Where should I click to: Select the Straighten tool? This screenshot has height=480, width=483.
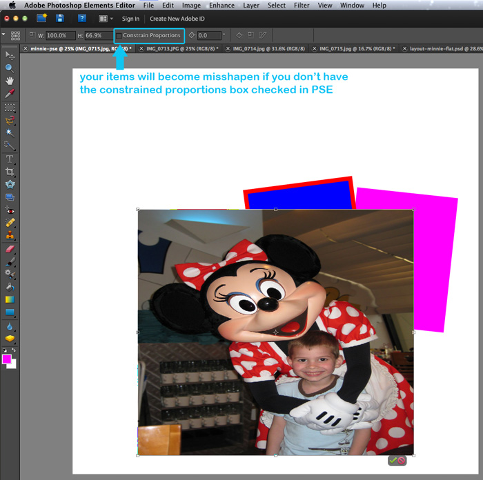click(10, 197)
